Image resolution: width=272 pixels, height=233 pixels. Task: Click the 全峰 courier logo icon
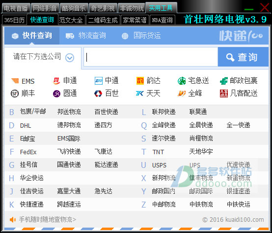(x=182, y=93)
